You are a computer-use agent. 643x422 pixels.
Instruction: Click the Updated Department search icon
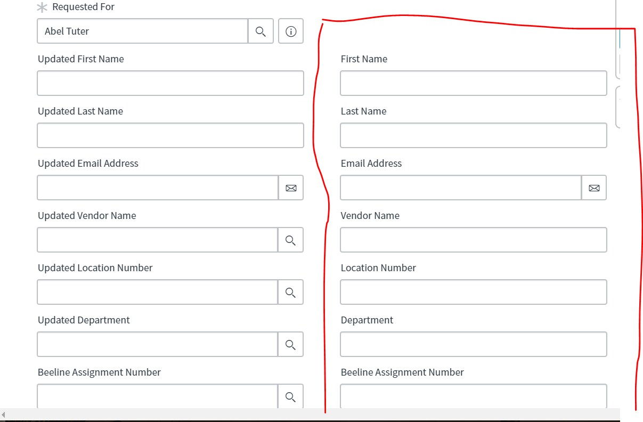point(290,345)
